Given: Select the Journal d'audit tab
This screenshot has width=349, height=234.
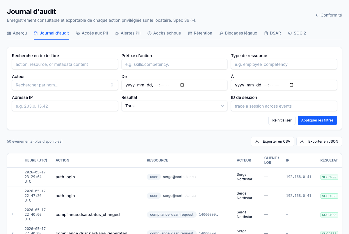Looking at the screenshot, I should (51, 33).
